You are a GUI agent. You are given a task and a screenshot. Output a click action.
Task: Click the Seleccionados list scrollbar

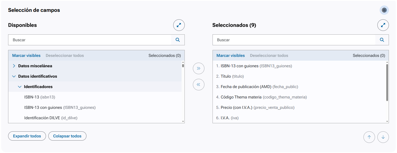[387, 82]
